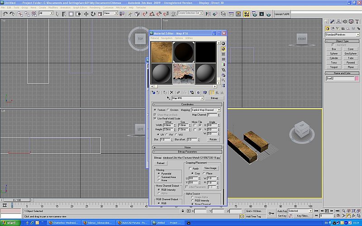Click Get Material icon in Material Editor
362x226 pixels.
pyautogui.click(x=153, y=93)
